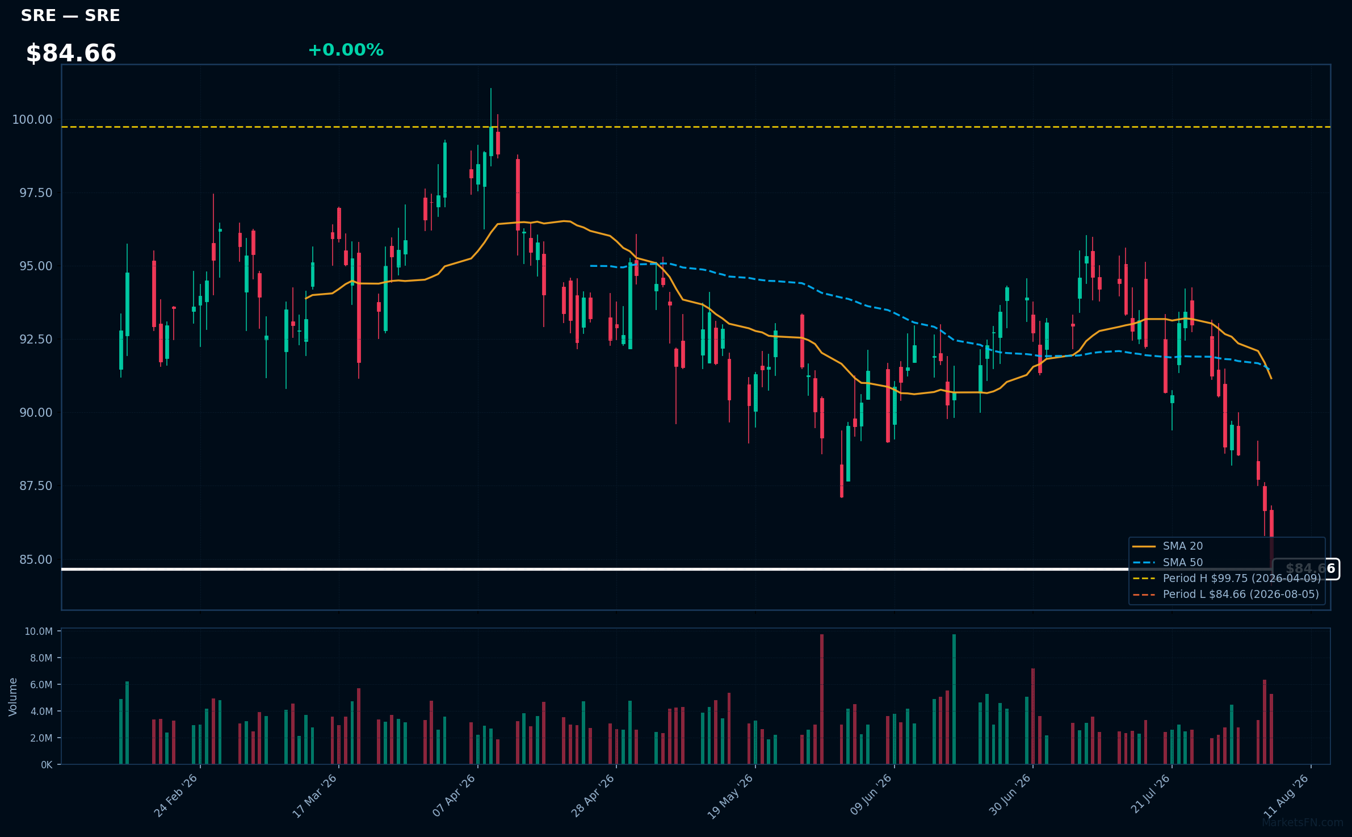The width and height of the screenshot is (1352, 837).
Task: Click the 4.0M volume axis label
Action: click(41, 712)
